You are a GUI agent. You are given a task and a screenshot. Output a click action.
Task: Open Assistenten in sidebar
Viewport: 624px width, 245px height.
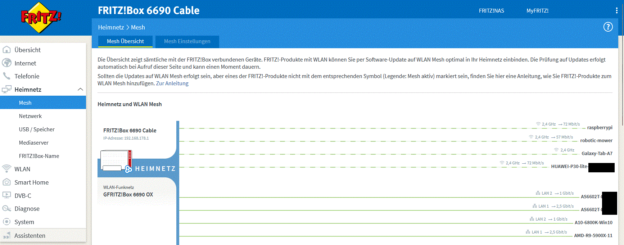coord(43,236)
